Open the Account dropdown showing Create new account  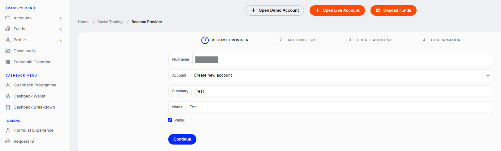click(x=342, y=75)
